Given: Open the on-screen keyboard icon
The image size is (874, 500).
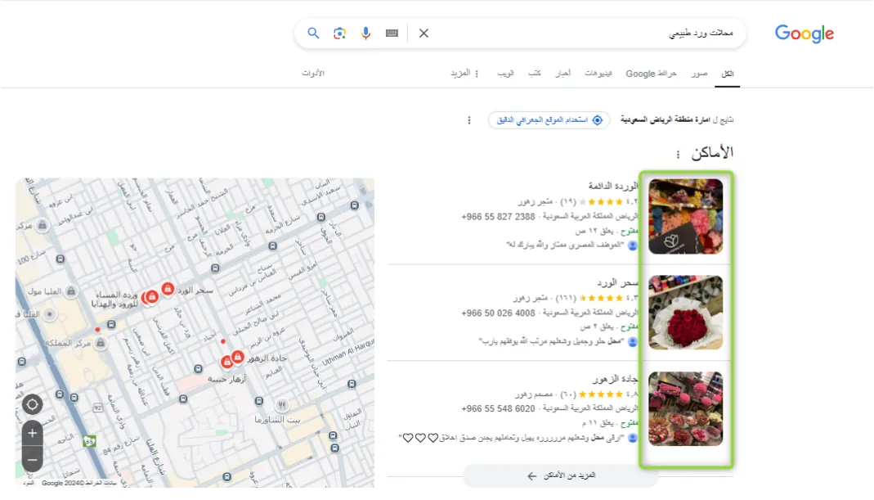Looking at the screenshot, I should tap(392, 34).
